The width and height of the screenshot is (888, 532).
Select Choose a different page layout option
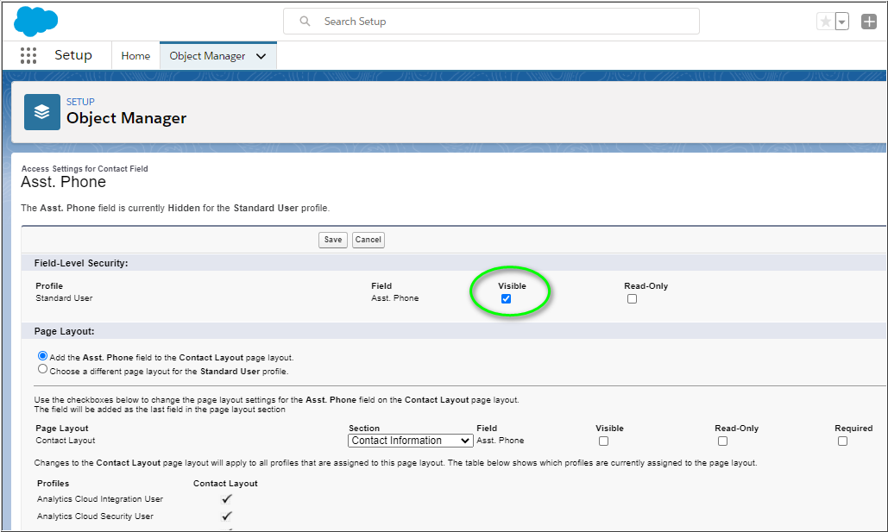(x=43, y=370)
